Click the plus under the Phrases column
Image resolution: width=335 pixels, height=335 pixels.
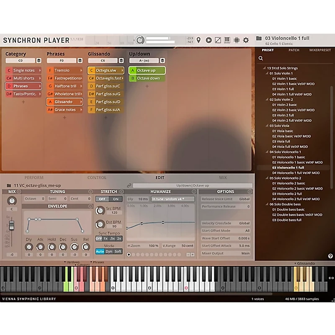[64, 118]
